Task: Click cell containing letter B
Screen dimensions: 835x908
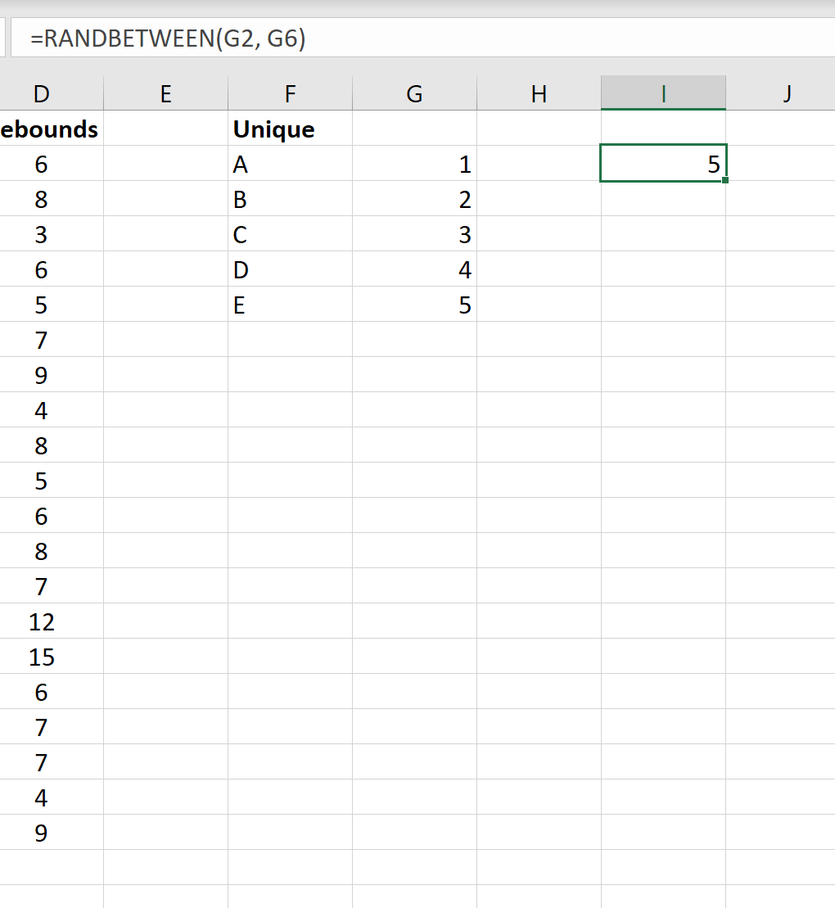Action: coord(290,201)
